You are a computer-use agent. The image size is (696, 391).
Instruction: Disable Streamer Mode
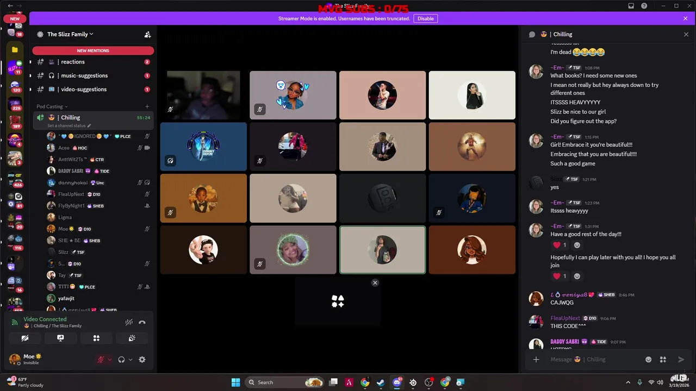pyautogui.click(x=425, y=18)
